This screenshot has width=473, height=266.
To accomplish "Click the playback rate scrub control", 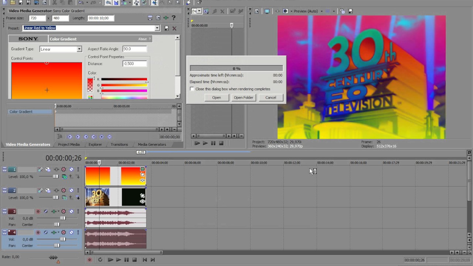I will click(x=53, y=257).
